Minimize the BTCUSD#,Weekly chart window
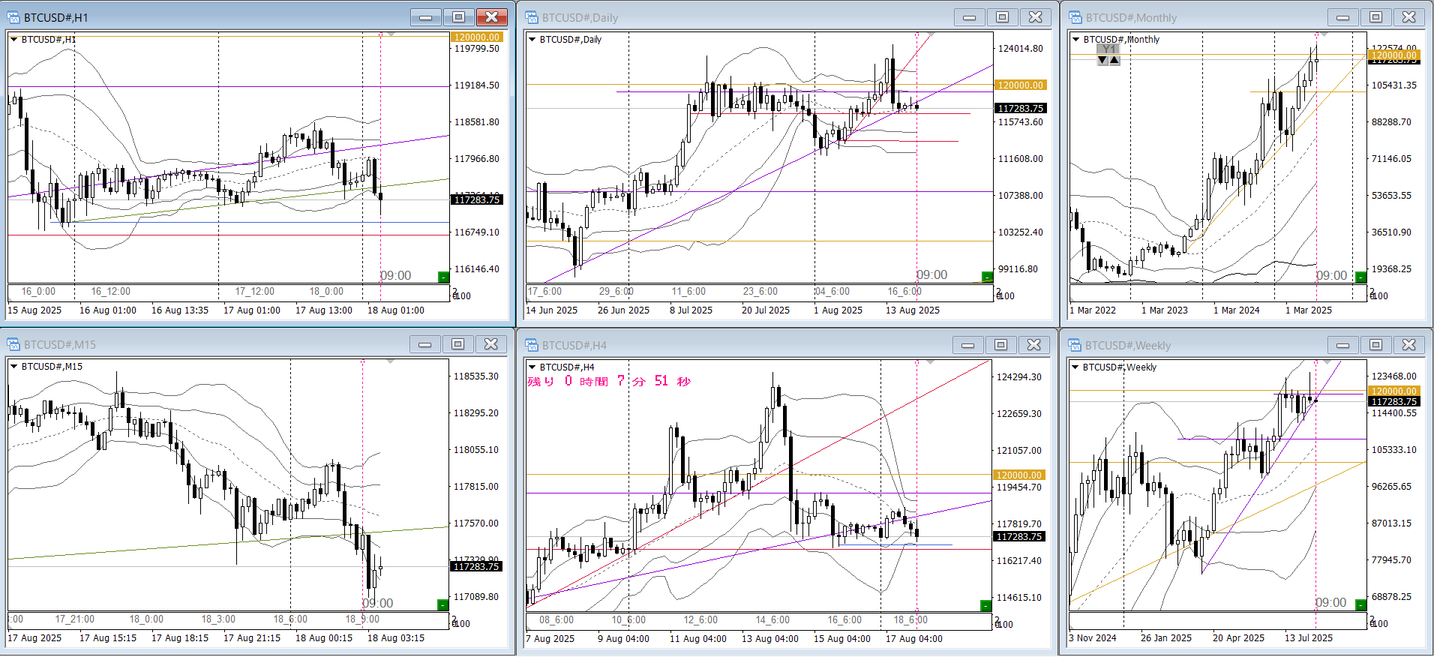Image resolution: width=1434 pixels, height=657 pixels. [1342, 345]
